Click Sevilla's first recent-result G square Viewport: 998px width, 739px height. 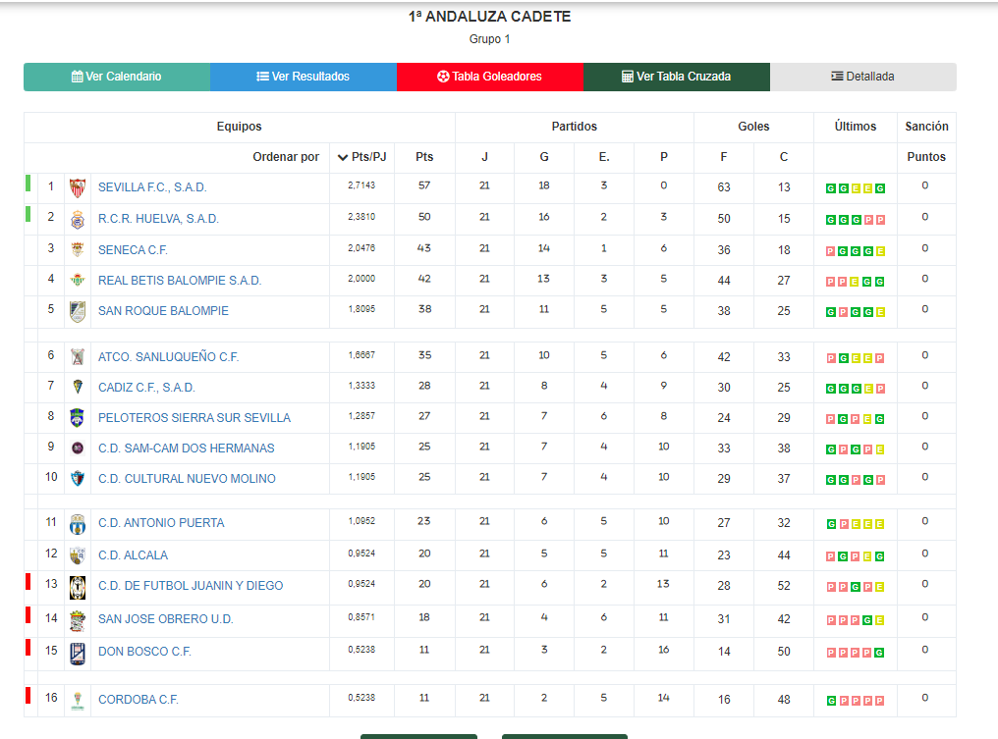tap(831, 188)
